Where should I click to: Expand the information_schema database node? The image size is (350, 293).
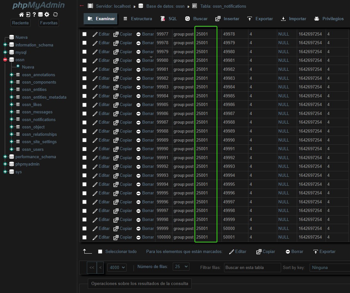5,45
